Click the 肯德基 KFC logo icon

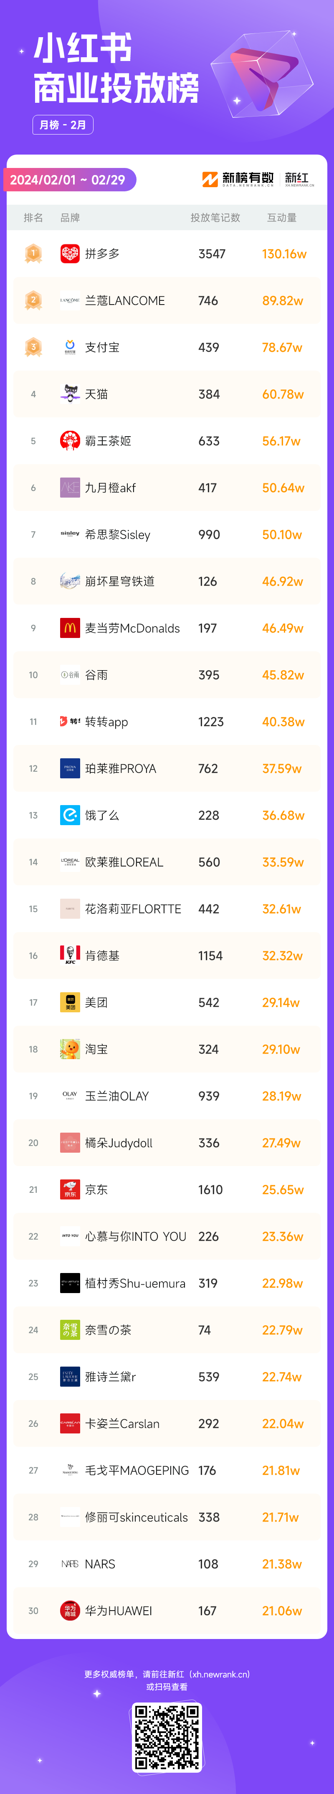point(70,955)
